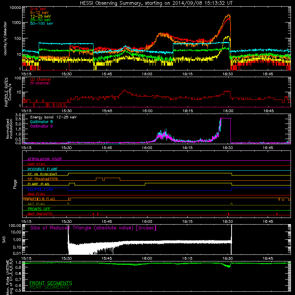Click the 10.00 SAS tick label
The height and width of the screenshot is (295, 295).
point(16,232)
